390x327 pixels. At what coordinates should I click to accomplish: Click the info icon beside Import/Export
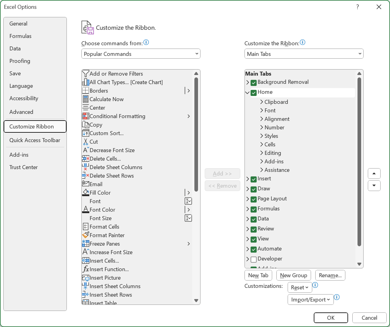point(337,297)
